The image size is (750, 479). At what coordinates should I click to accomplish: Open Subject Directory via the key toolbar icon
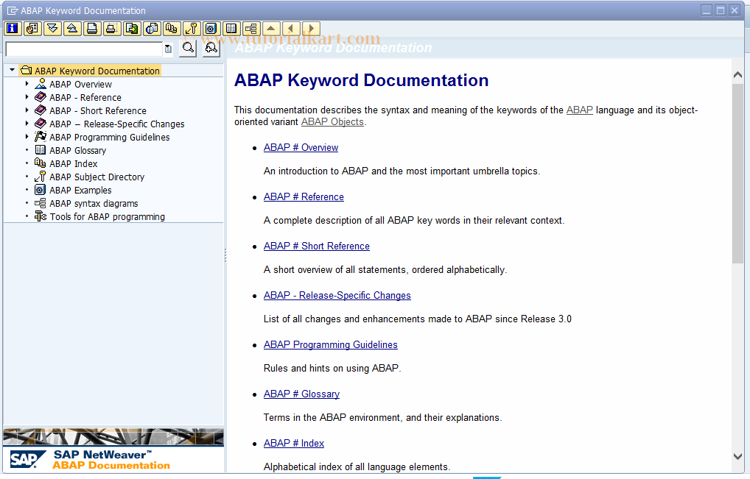[x=192, y=29]
